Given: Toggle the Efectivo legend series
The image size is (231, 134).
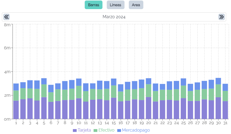Looking at the screenshot, I should (104, 130).
